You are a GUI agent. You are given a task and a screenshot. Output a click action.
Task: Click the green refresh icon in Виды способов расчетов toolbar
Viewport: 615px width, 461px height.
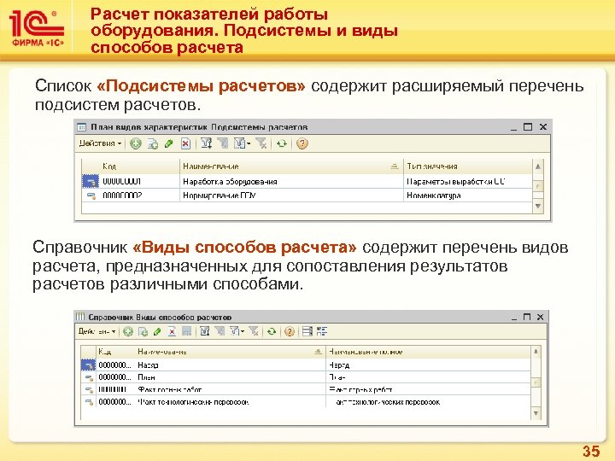point(272,332)
